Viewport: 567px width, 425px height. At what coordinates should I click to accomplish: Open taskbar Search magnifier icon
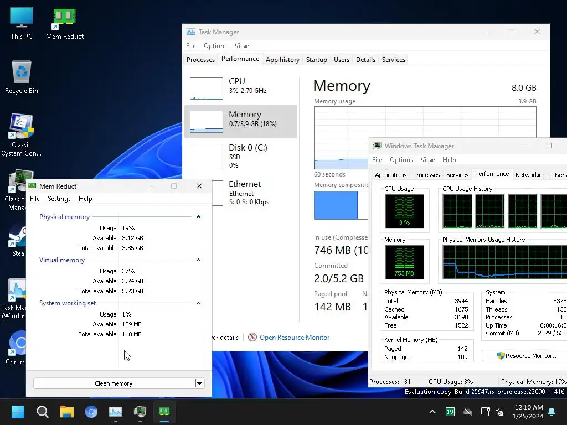click(x=42, y=412)
